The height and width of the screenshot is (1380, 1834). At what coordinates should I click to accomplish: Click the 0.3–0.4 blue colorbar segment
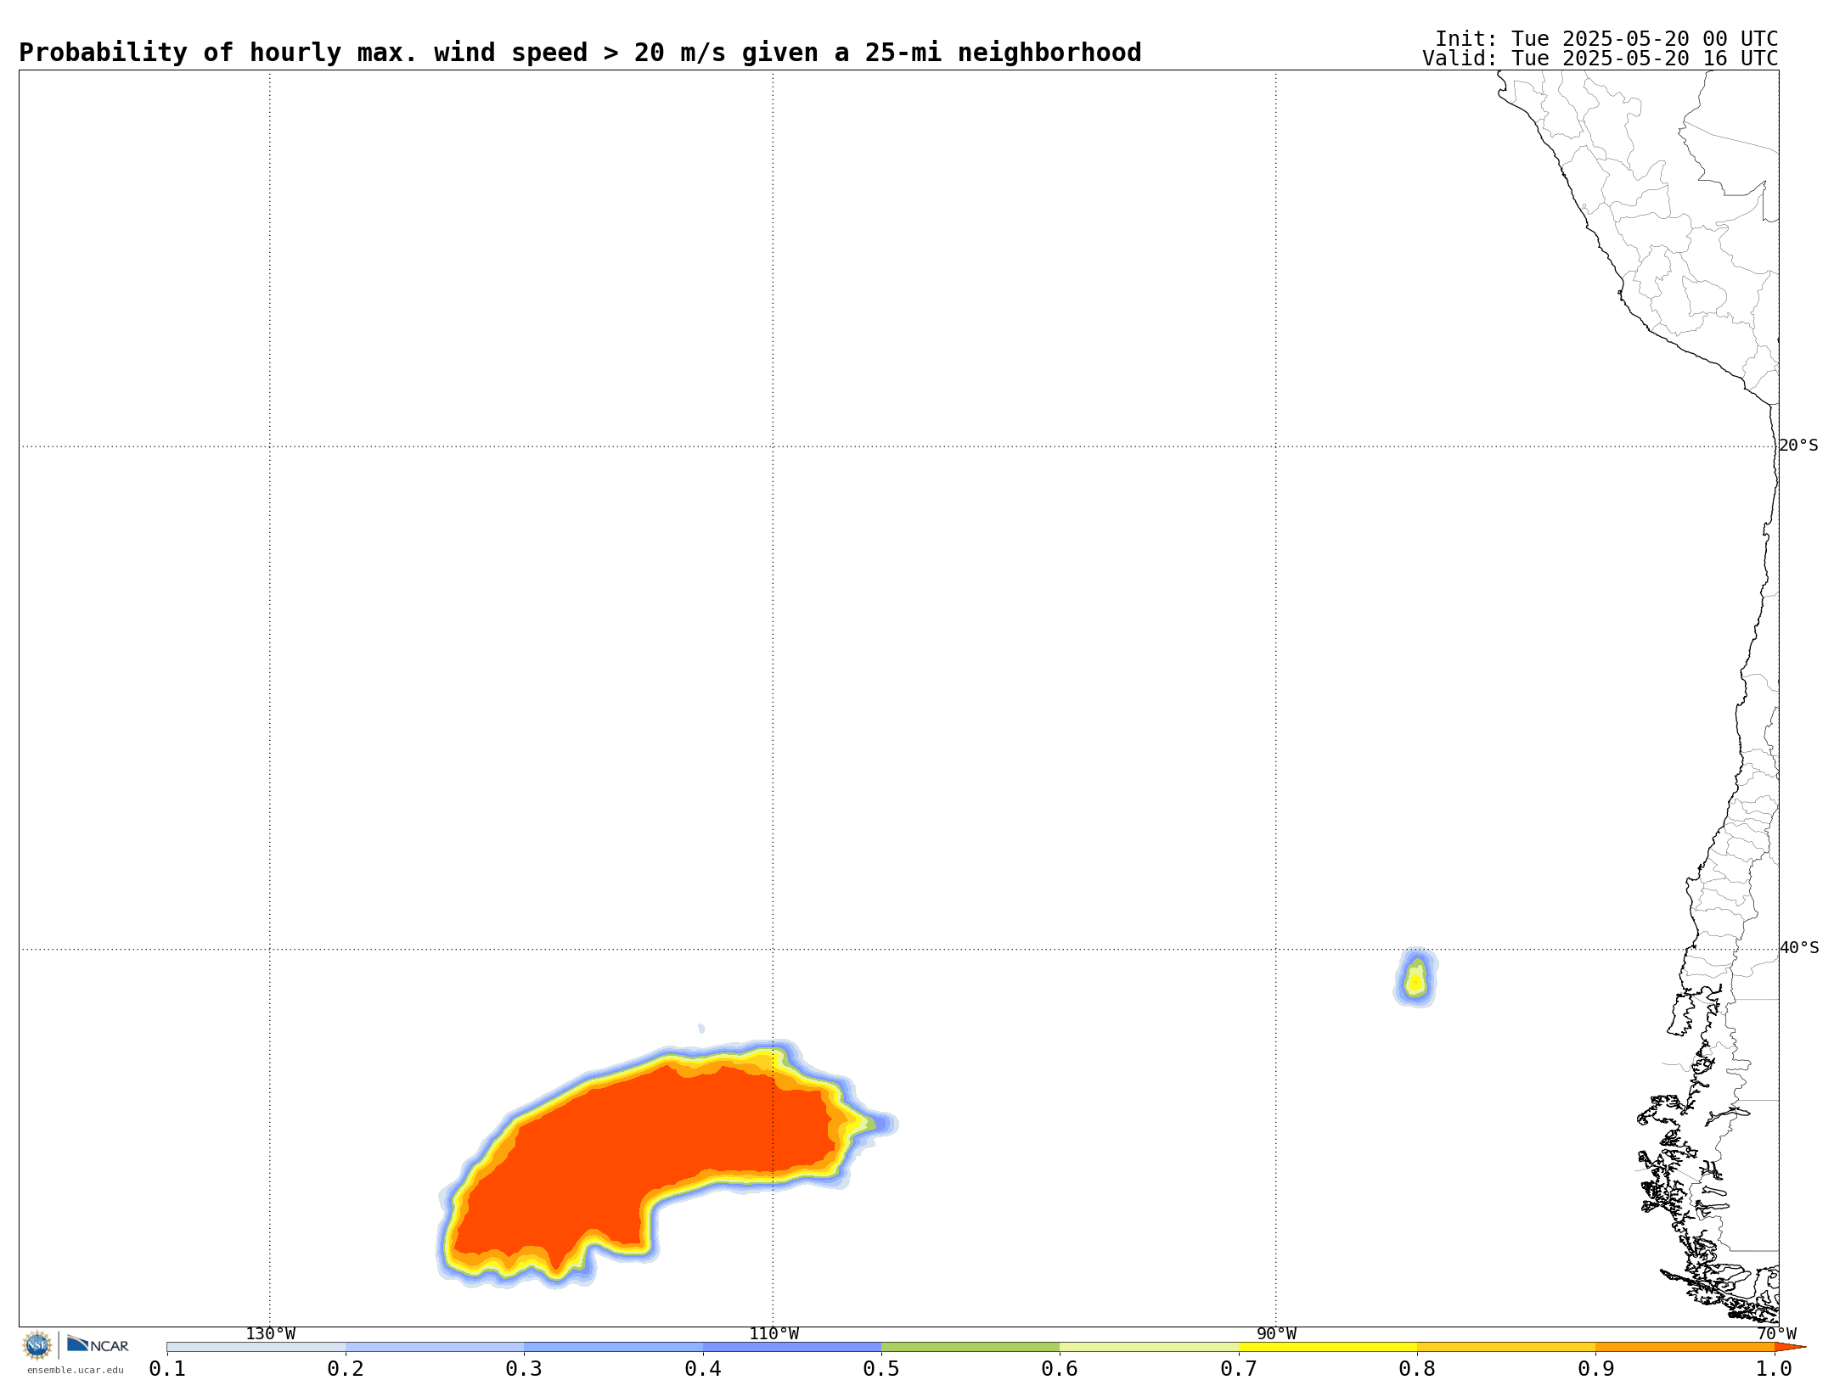[x=613, y=1347]
